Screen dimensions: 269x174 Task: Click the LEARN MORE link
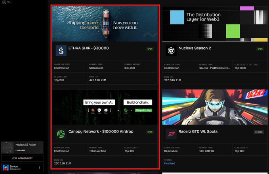[21, 150]
